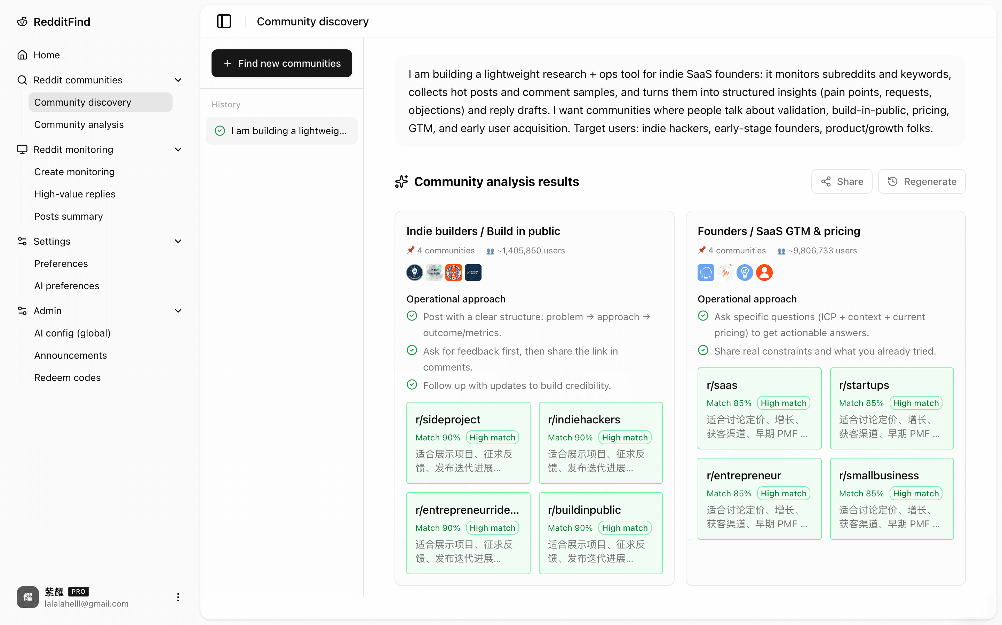Click the Home icon in sidebar
Image resolution: width=1002 pixels, height=625 pixels.
click(x=22, y=55)
